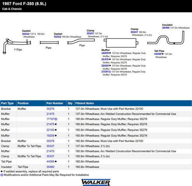Open 21475 link in 137.0in Arc Welded row
192x186 pixels.
50,114
